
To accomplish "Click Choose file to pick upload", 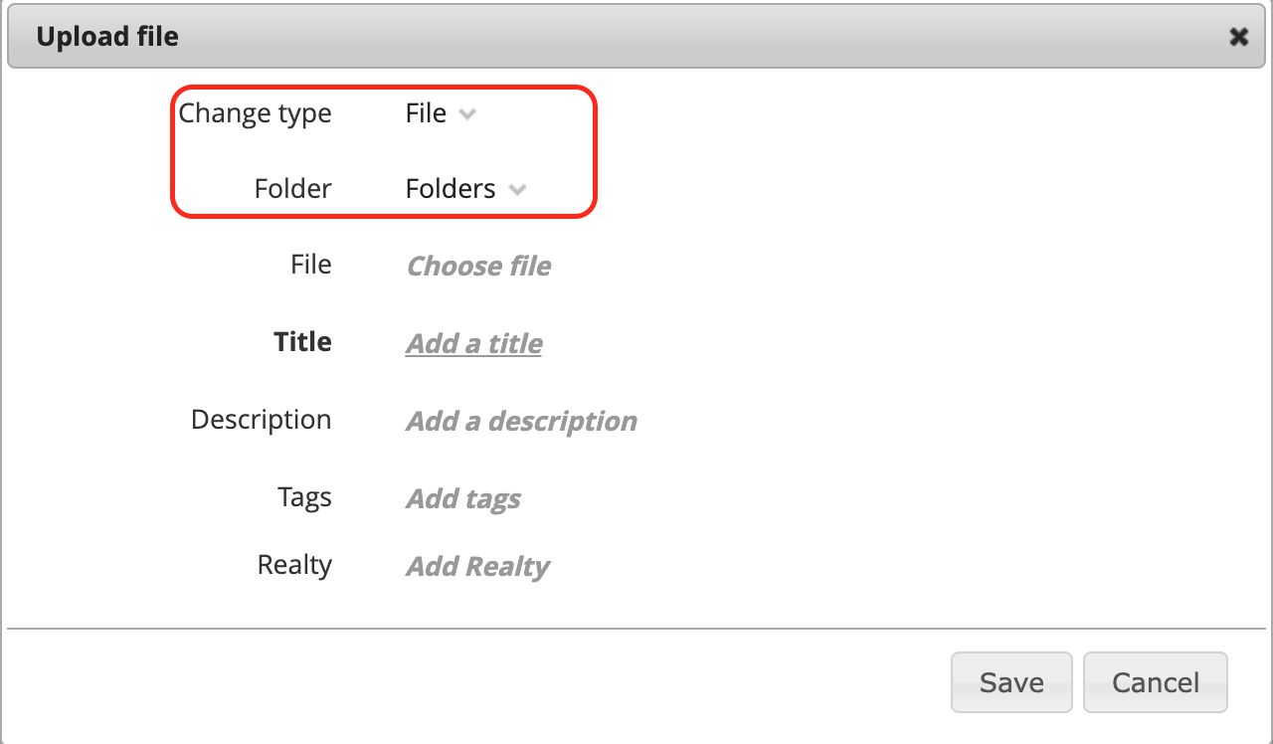I will pyautogui.click(x=478, y=267).
